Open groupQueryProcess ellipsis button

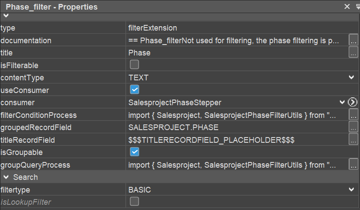[x=353, y=165]
